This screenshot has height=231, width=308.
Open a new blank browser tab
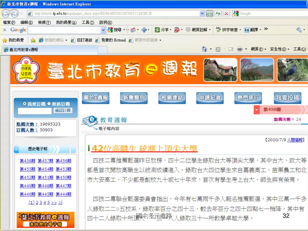click(102, 50)
